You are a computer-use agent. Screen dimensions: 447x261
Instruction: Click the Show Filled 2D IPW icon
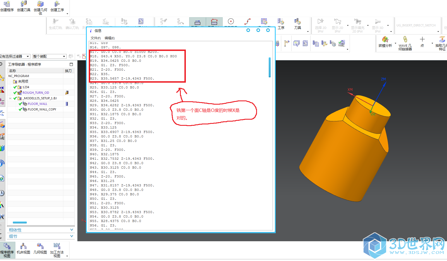pyautogui.click(x=357, y=21)
